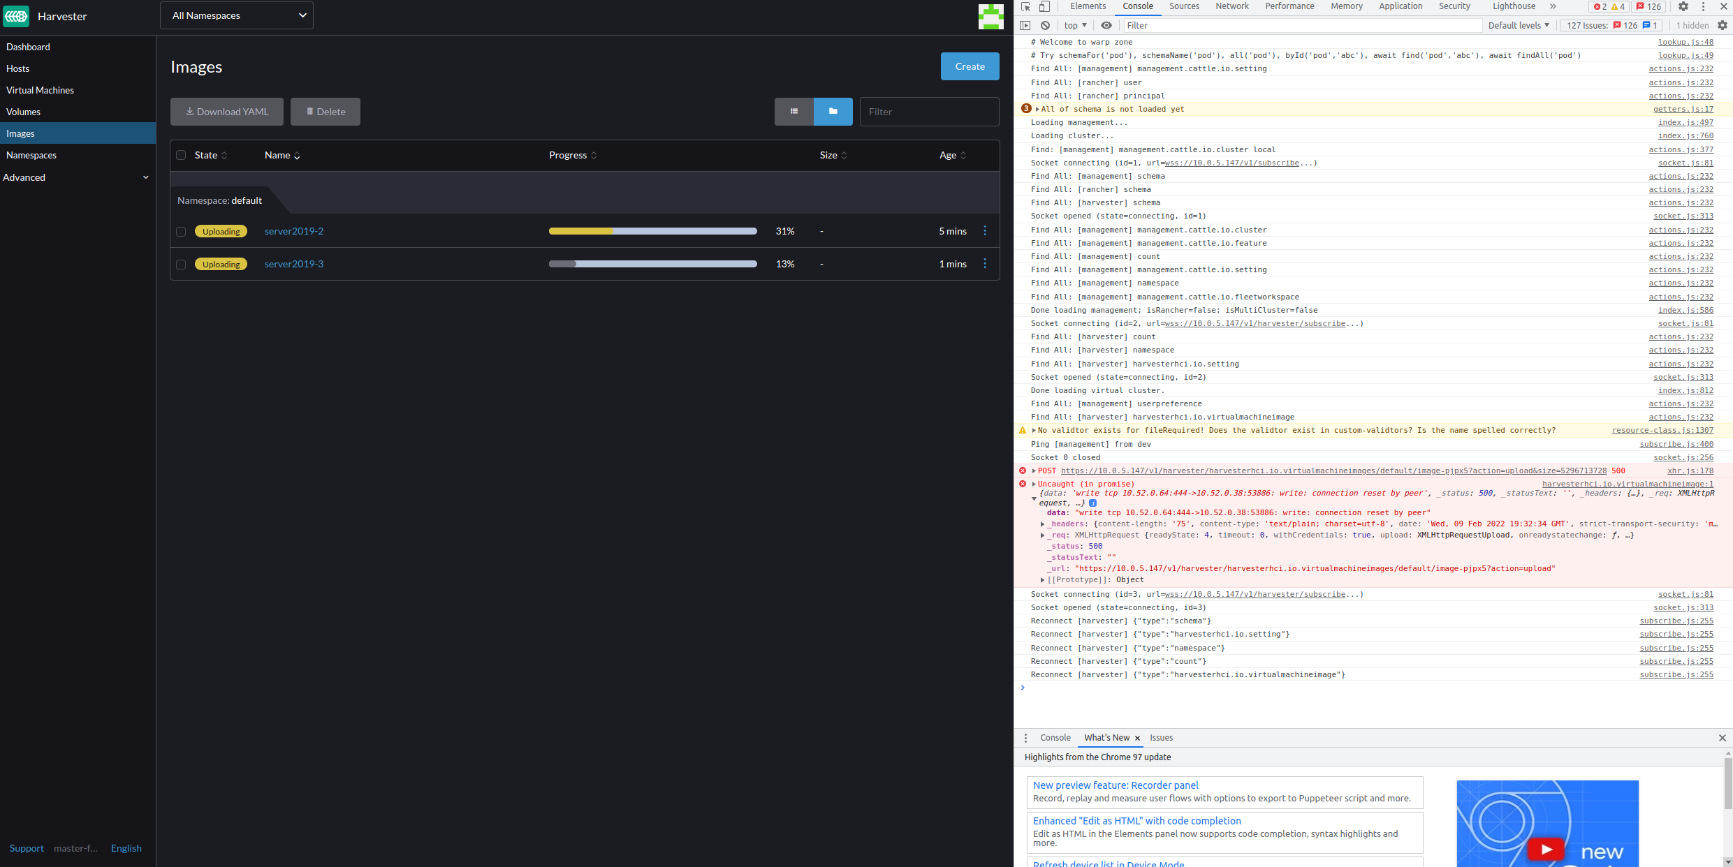Clear the console with the clear icon
Screen dimensions: 1733x867
(1045, 25)
